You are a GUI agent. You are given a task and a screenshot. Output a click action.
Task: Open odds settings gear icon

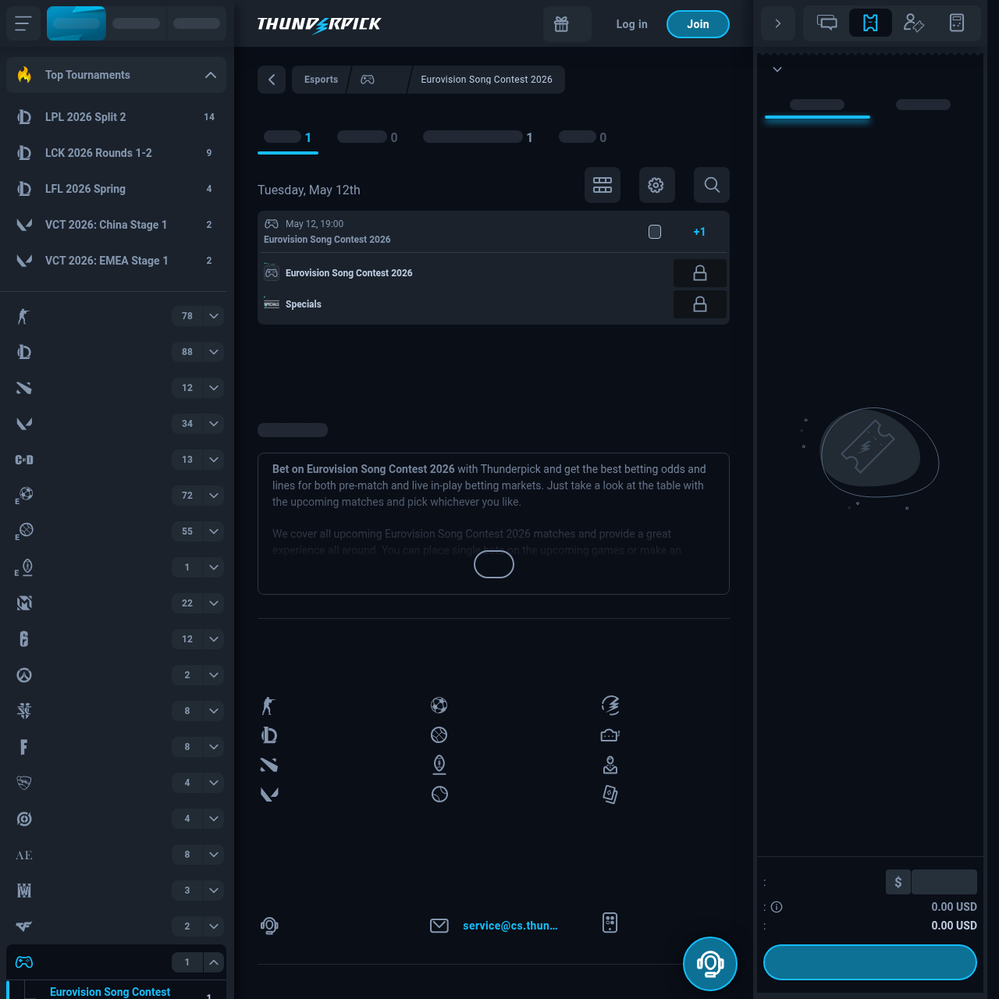tap(656, 185)
